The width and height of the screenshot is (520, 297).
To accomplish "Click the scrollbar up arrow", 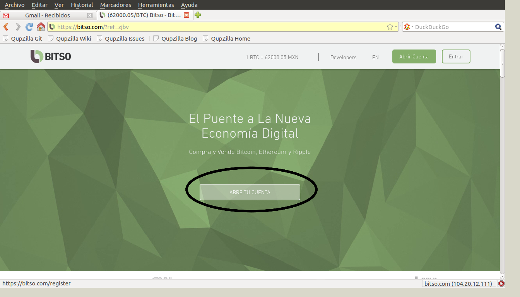I will tap(502, 46).
